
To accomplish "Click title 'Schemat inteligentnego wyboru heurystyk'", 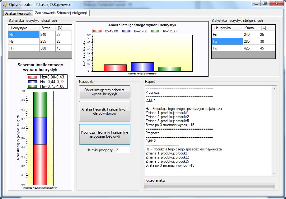I will point(40,67).
